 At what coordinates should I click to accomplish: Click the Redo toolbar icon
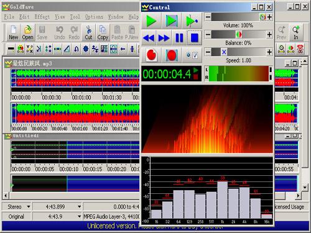[x=74, y=32]
